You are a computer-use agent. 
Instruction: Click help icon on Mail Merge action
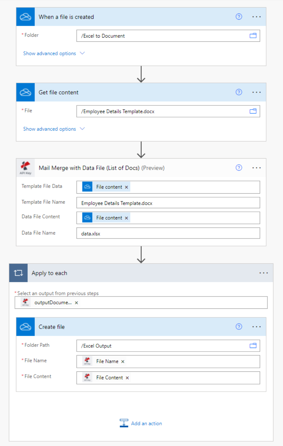pos(239,168)
